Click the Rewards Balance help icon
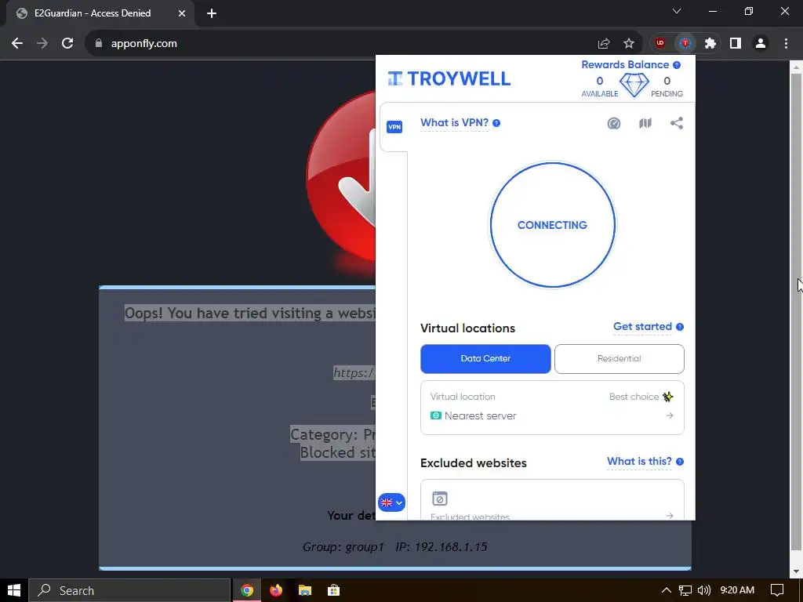Screen dimensions: 803x602 tap(677, 65)
